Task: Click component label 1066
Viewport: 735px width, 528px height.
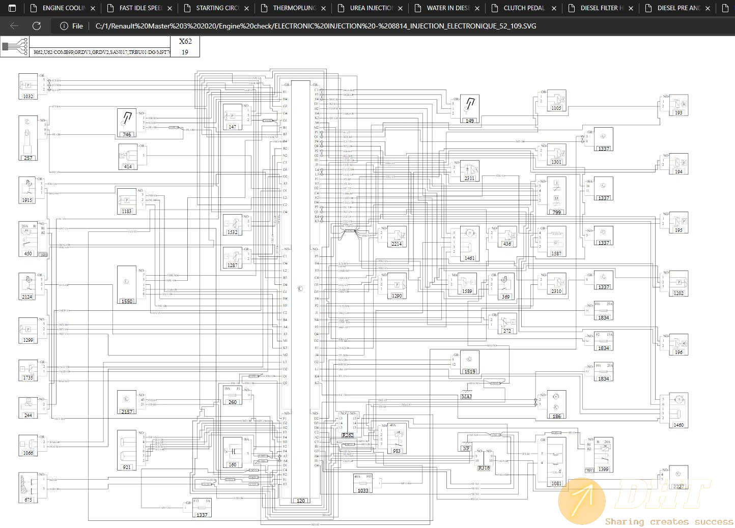Action: pos(28,453)
